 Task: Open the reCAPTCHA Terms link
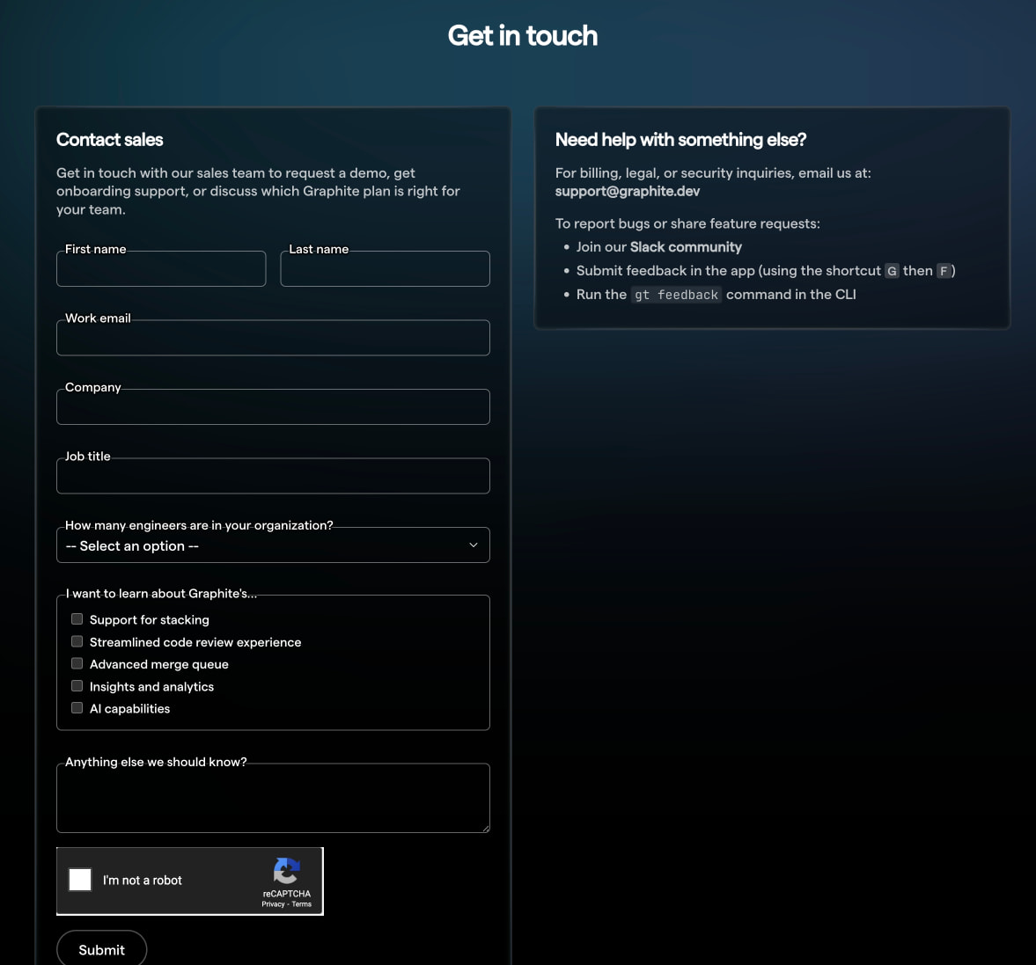point(301,904)
